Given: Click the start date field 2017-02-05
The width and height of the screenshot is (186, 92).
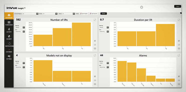Looking at the screenshot, I should (x=84, y=14).
